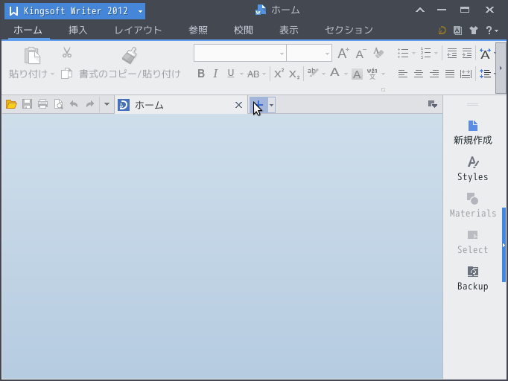508x381 pixels.
Task: Toggle Bold formatting
Action: click(201, 74)
